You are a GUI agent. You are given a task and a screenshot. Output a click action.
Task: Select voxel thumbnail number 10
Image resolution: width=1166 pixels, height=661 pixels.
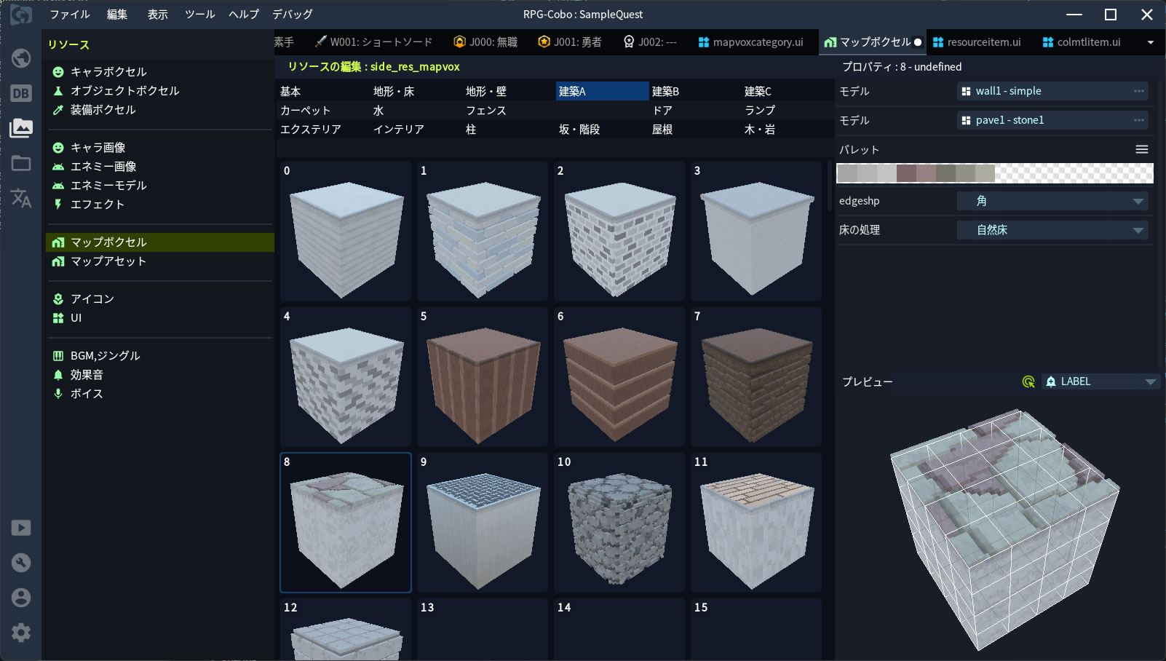(619, 523)
